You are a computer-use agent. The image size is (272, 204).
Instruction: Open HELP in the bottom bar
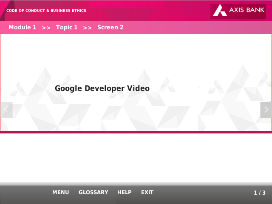(125, 192)
